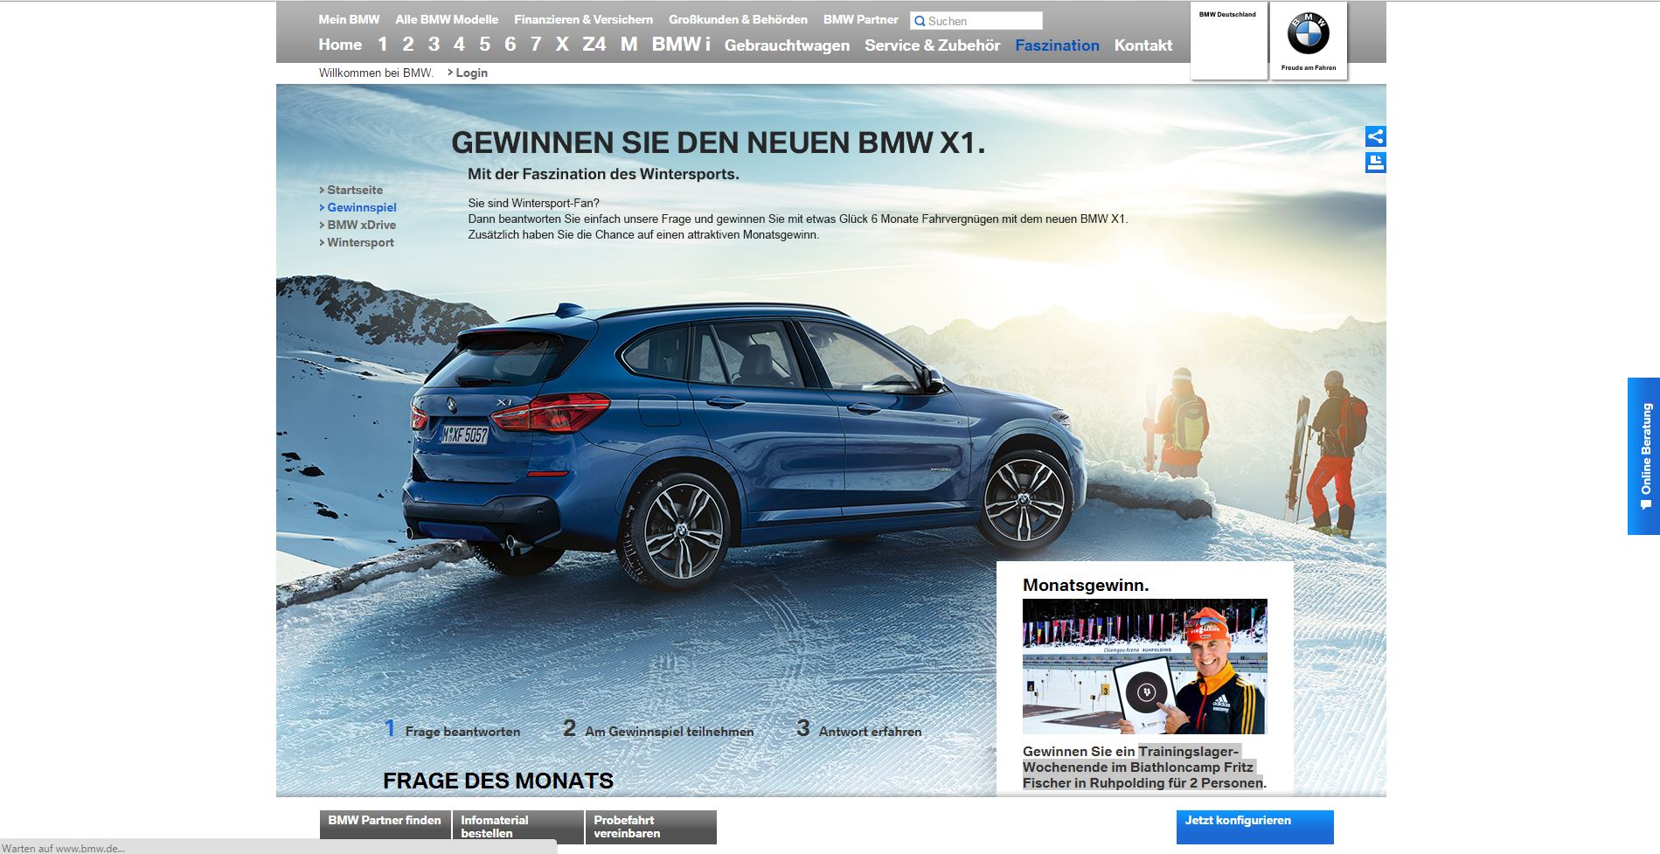1660x854 pixels.
Task: Open Alle BMW Modelle menu
Action: coord(447,19)
